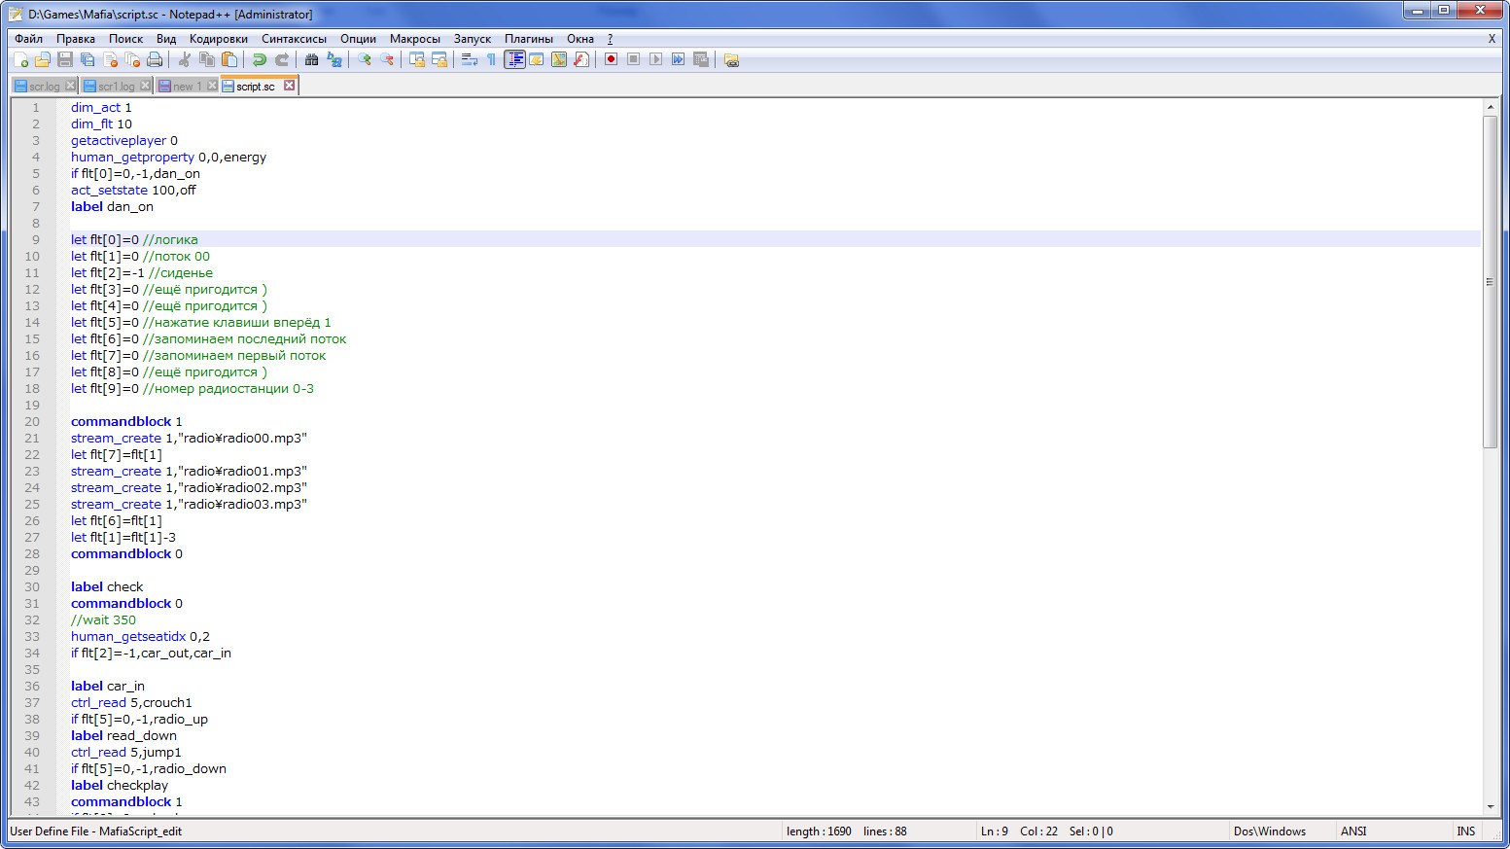Viewport: 1510px width, 849px height.
Task: Click the Undo arrow icon
Action: click(259, 60)
